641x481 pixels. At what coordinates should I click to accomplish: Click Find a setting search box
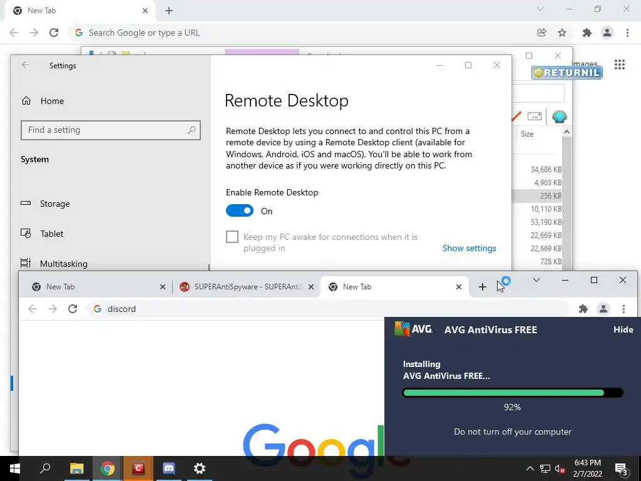point(110,130)
